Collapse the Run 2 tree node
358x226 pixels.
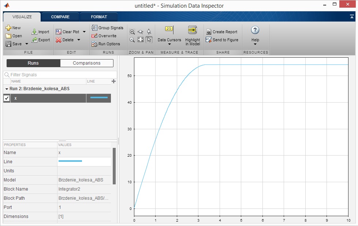(x=7, y=89)
